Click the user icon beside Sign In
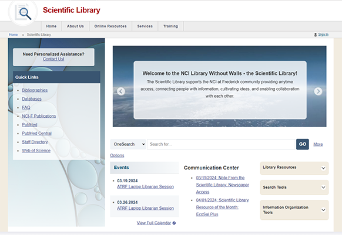342x235 pixels. tap(316, 35)
